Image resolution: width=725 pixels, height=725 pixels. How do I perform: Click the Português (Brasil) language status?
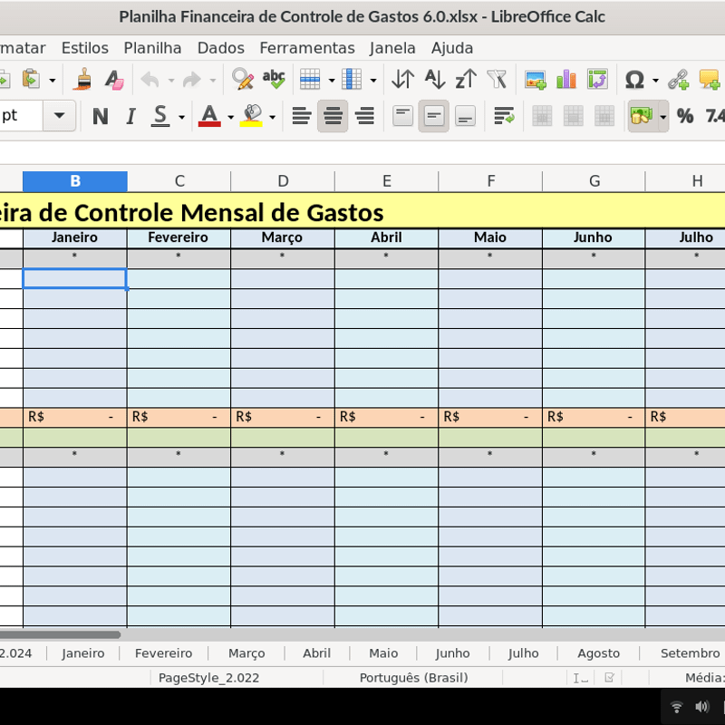click(x=413, y=677)
